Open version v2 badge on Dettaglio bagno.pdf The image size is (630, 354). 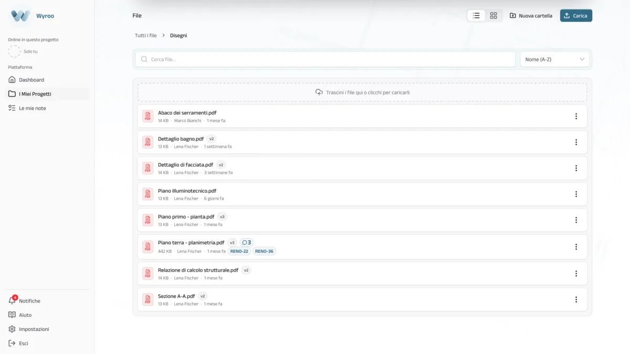[212, 139]
